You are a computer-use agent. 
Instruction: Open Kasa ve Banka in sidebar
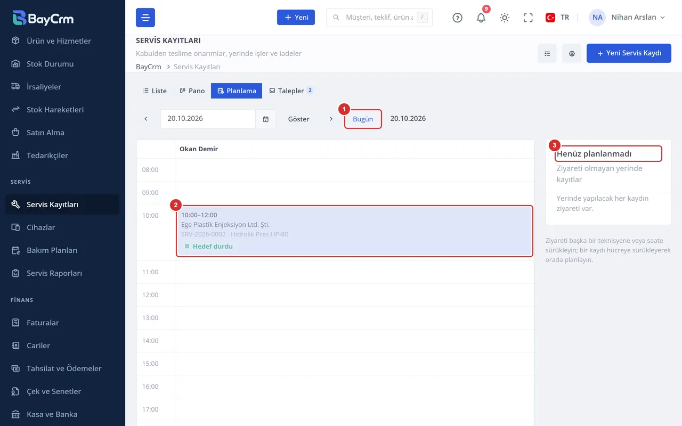click(x=62, y=414)
